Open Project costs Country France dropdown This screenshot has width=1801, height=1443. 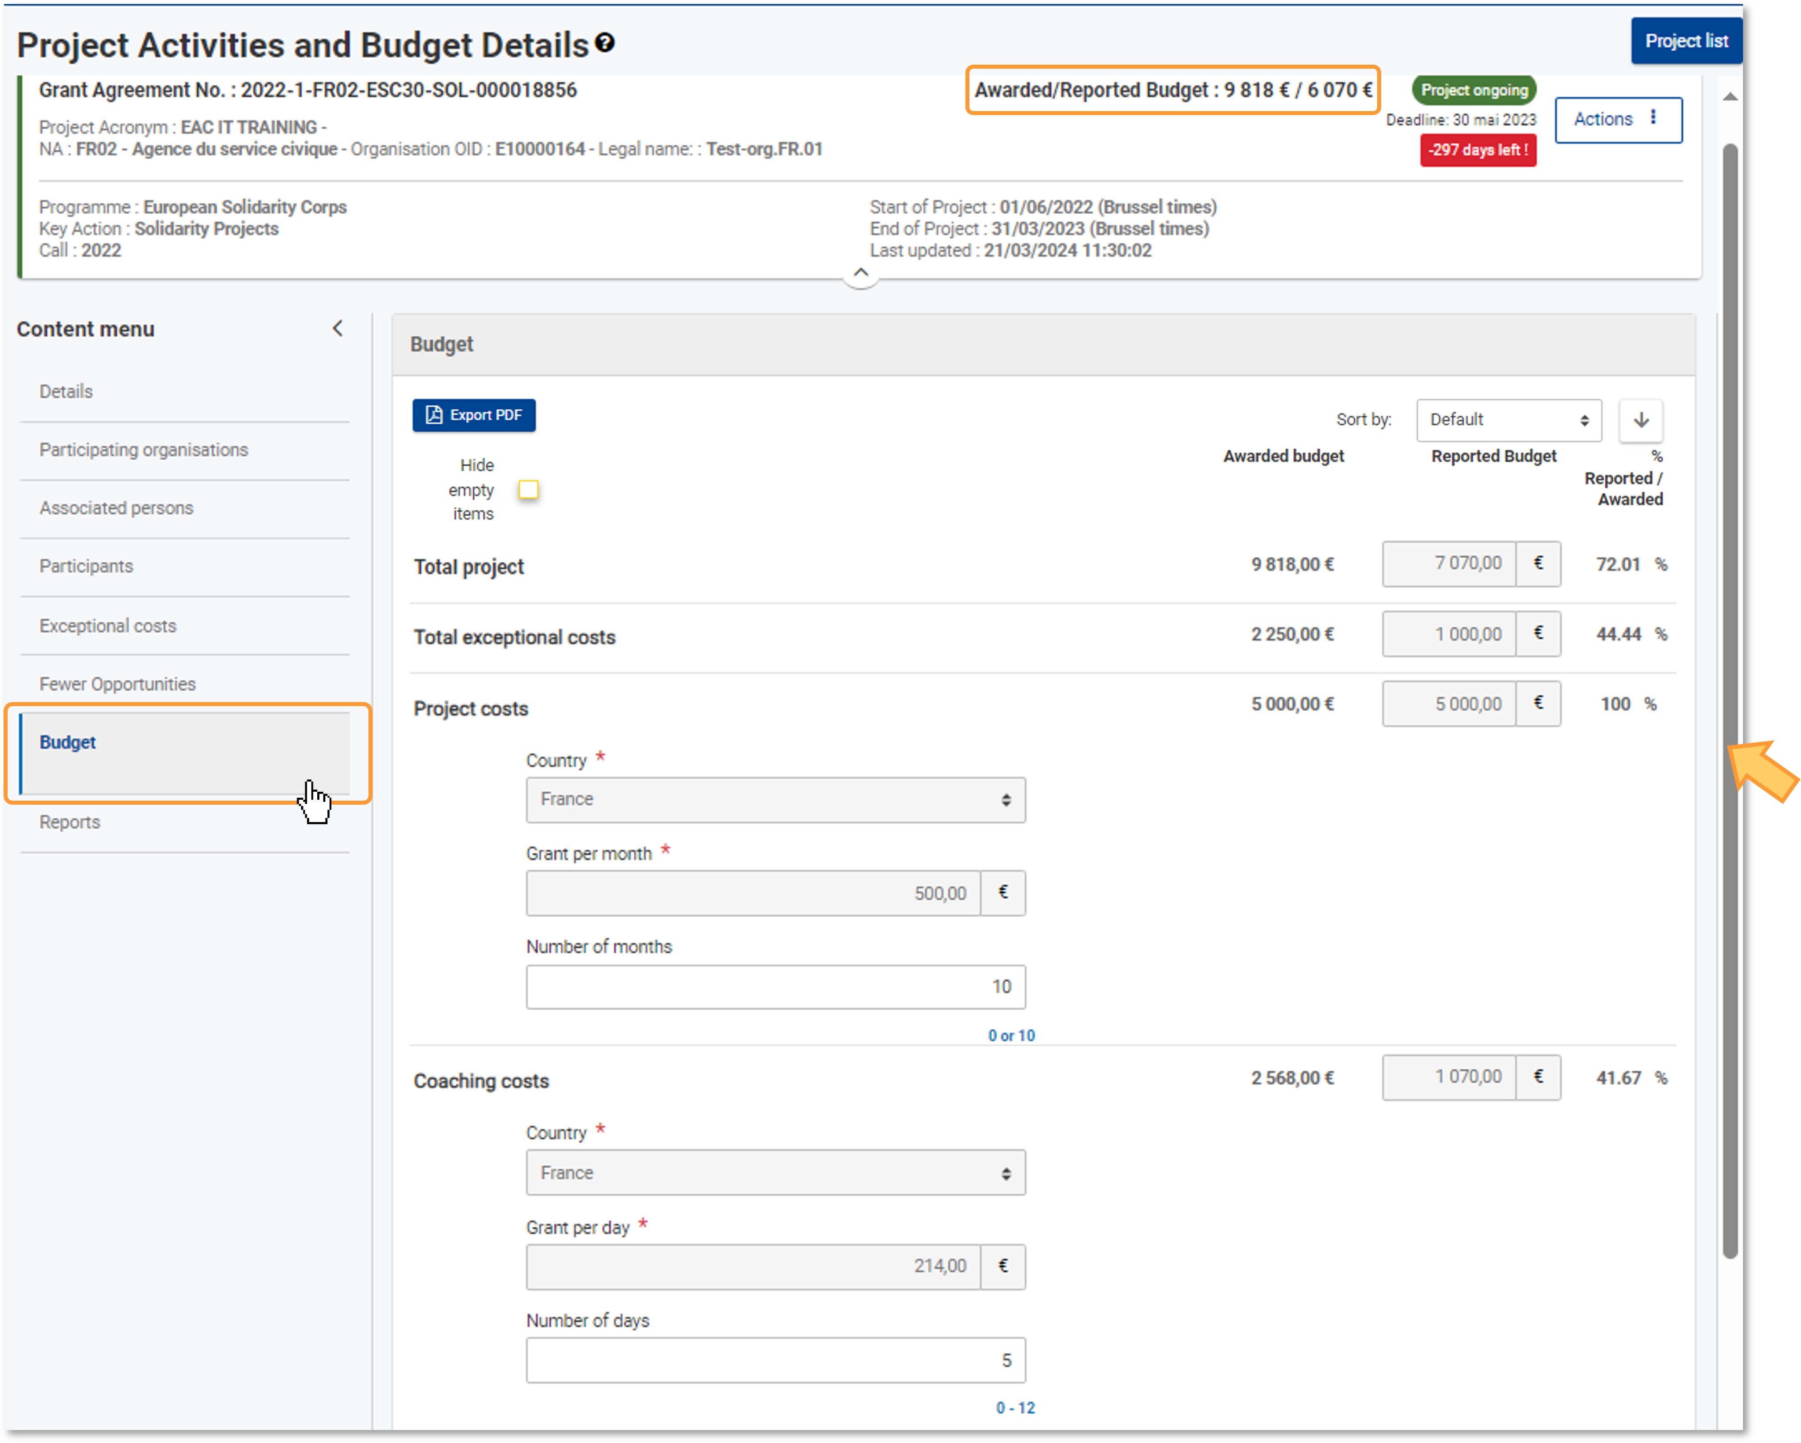point(775,799)
